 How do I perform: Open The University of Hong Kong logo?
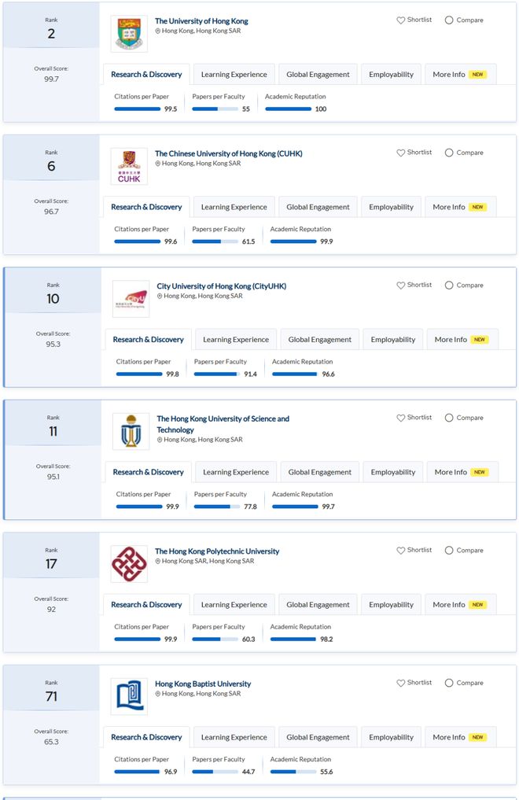coord(129,34)
